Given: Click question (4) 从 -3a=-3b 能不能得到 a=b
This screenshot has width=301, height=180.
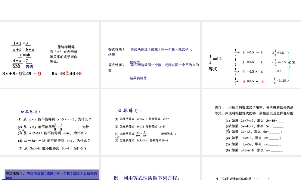Looking at the screenshot, I should click(x=54, y=141).
